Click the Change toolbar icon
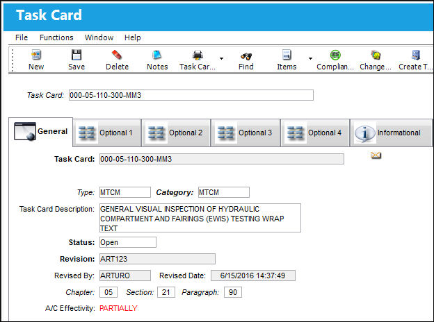434x322 pixels. tap(376, 55)
